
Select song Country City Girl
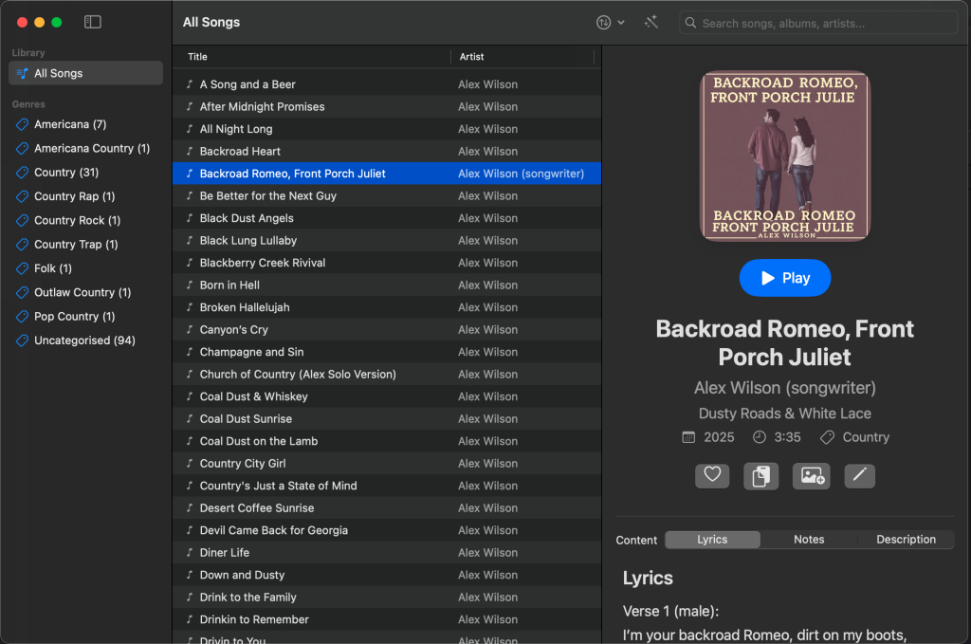(x=387, y=463)
